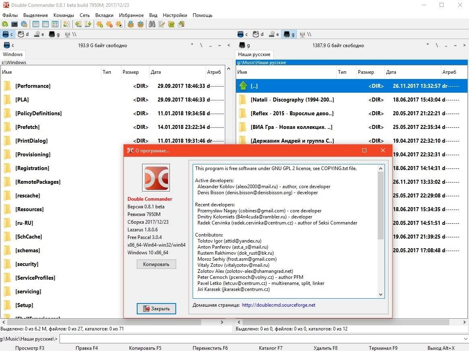Screen dimensions: 469x351
Task: Select drive c in right drive bar
Action: tap(243, 35)
